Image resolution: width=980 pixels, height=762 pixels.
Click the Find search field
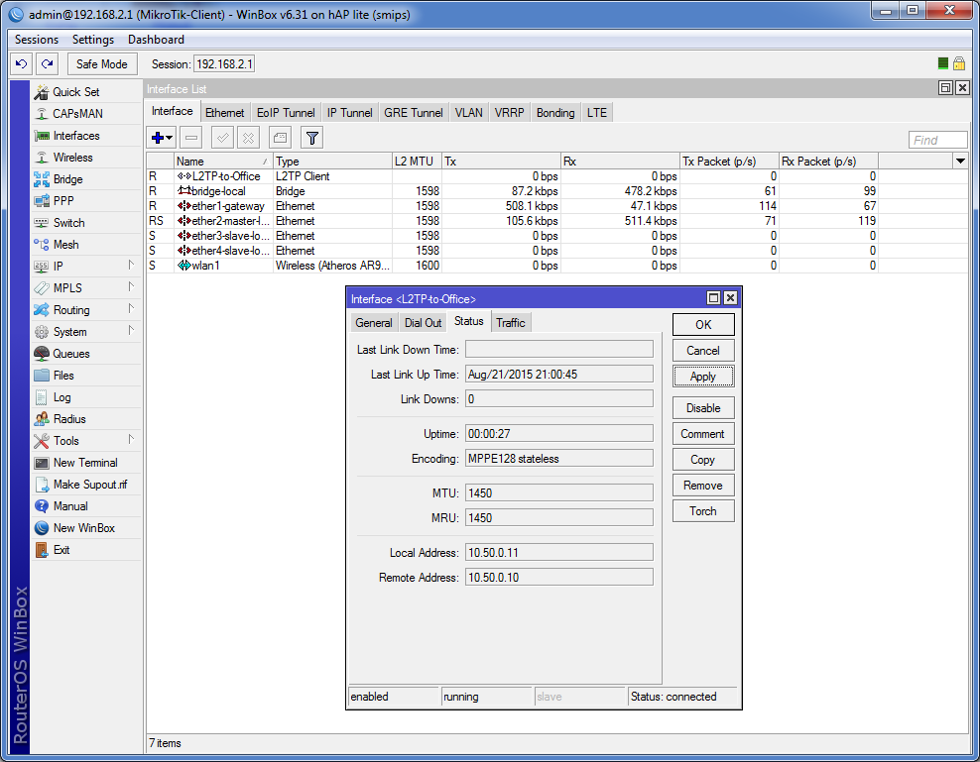tap(937, 140)
